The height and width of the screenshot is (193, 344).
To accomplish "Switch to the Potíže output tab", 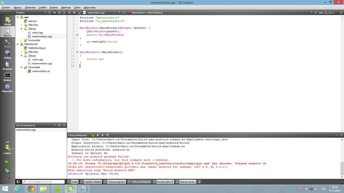I will pos(73,182).
